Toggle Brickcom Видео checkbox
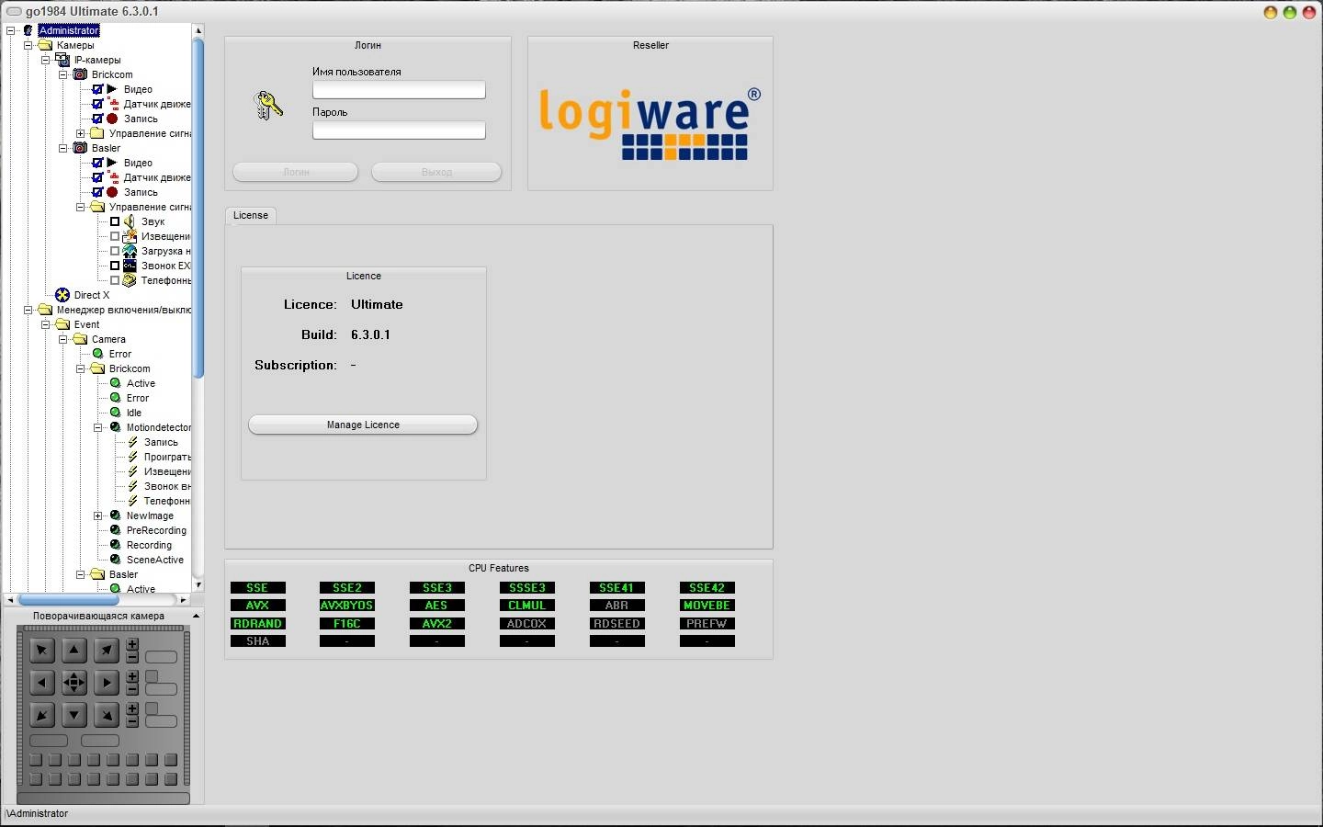 point(97,89)
